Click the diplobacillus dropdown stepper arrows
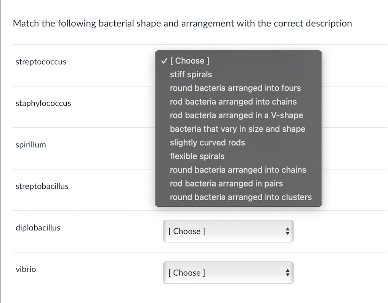 coord(288,231)
